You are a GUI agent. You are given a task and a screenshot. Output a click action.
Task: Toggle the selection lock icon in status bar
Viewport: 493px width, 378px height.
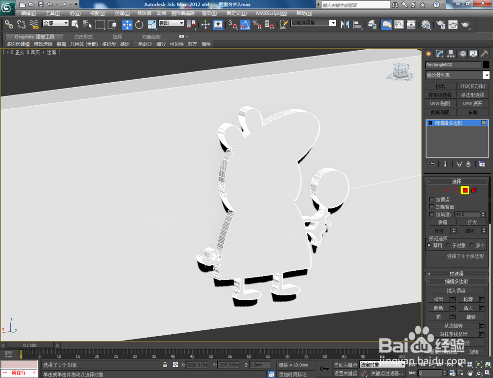(165, 365)
